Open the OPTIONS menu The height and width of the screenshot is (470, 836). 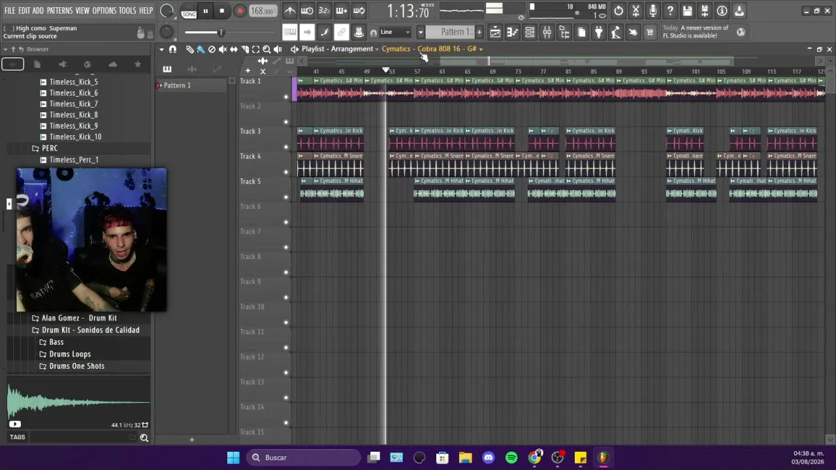pos(104,10)
